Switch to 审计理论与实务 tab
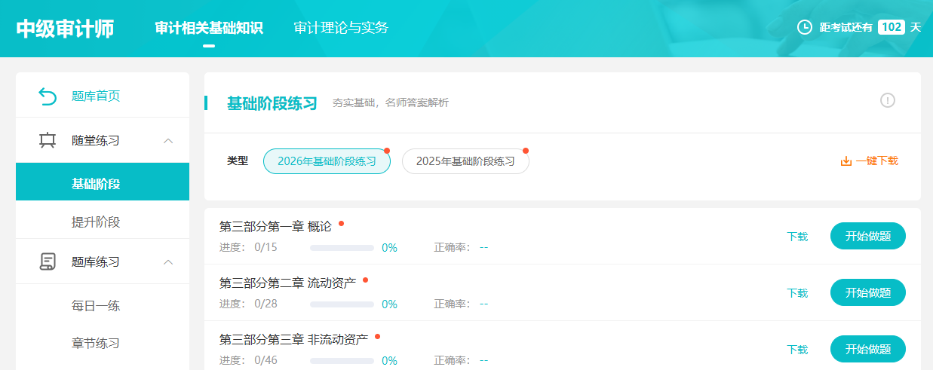 341,28
